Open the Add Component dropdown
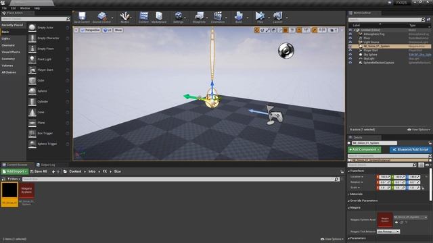Image resolution: width=433 pixels, height=243 pixels. point(364,150)
